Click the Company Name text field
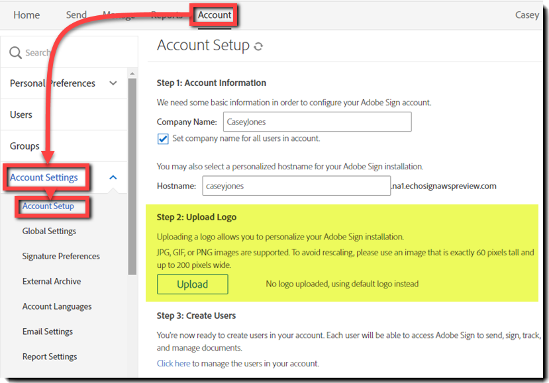Image resolution: width=549 pixels, height=383 pixels. click(317, 122)
